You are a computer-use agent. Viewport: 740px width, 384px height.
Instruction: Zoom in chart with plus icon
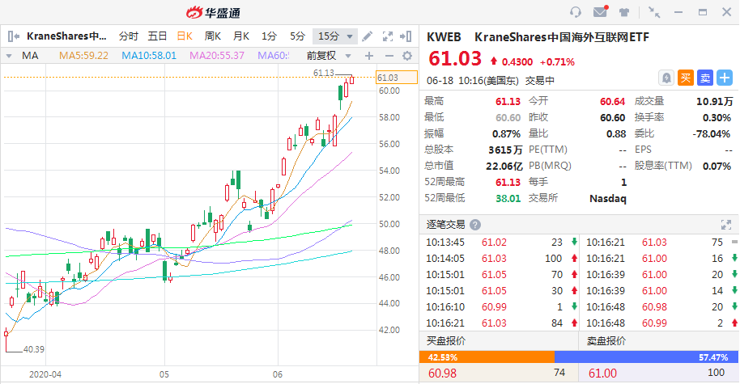click(369, 56)
